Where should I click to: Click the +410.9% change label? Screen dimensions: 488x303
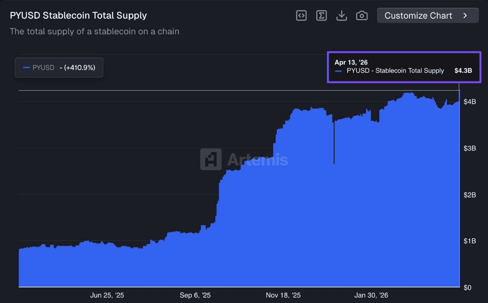pyautogui.click(x=77, y=67)
